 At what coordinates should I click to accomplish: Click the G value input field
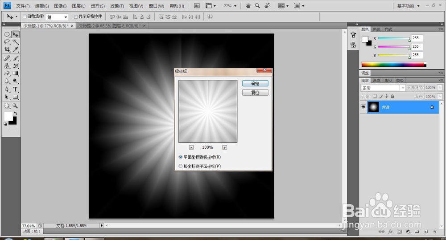point(417,46)
